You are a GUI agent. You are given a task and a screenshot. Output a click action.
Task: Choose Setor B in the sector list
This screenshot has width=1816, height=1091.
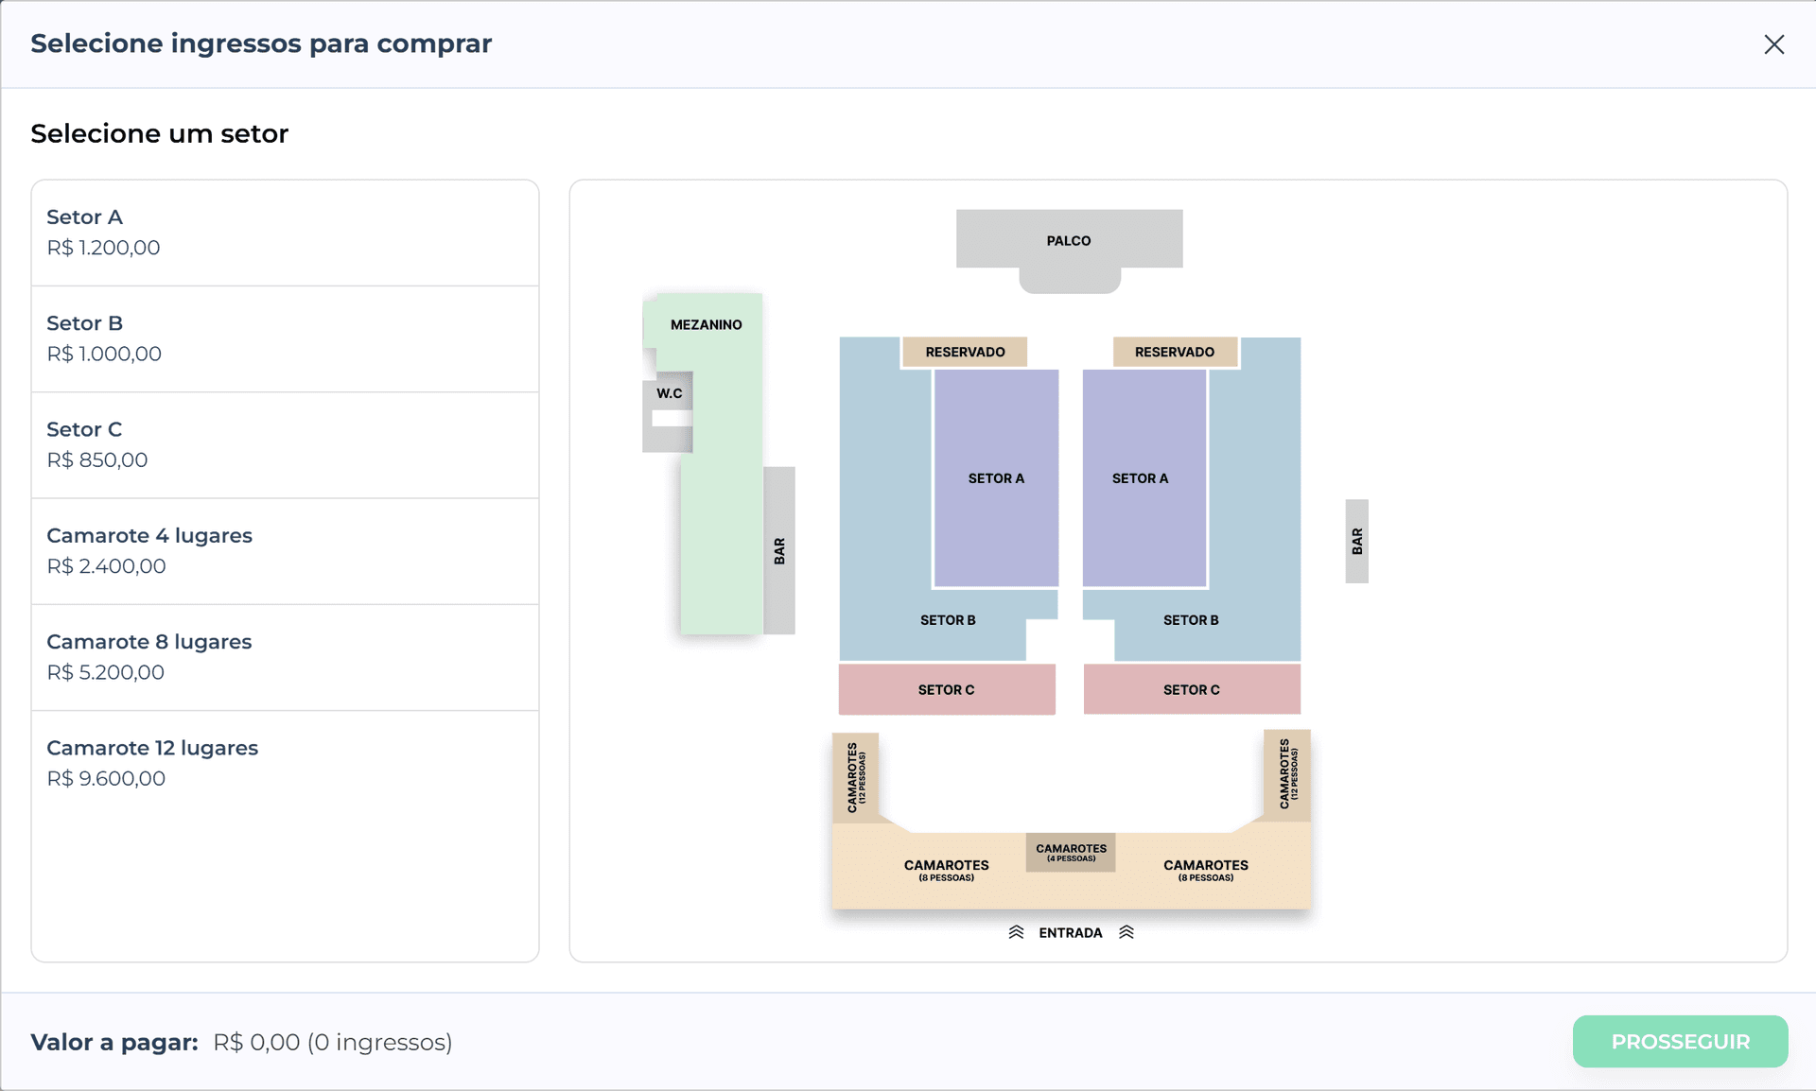tap(285, 338)
